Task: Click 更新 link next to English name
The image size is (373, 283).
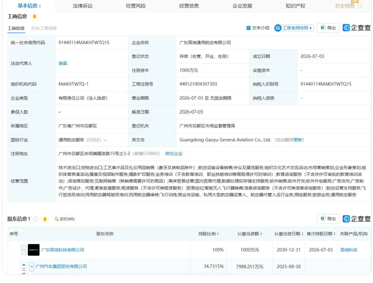Action: click(x=298, y=140)
